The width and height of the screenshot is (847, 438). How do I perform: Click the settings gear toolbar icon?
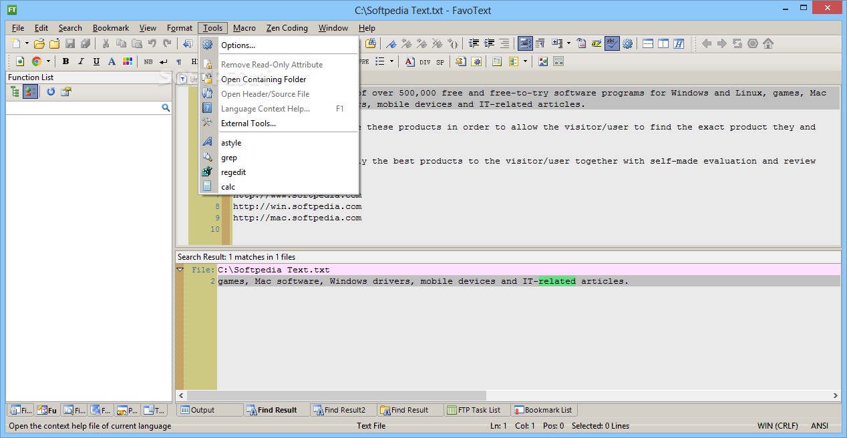[627, 44]
